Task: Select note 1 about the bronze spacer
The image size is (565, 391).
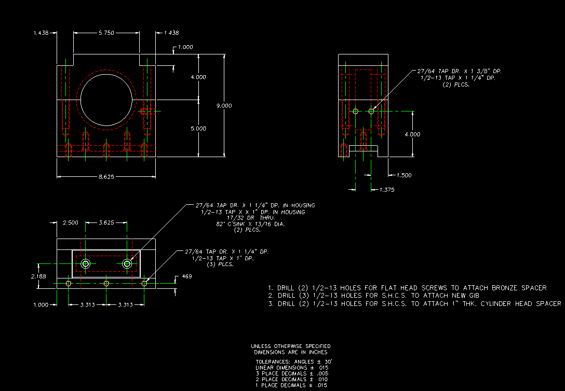Action: (x=407, y=288)
